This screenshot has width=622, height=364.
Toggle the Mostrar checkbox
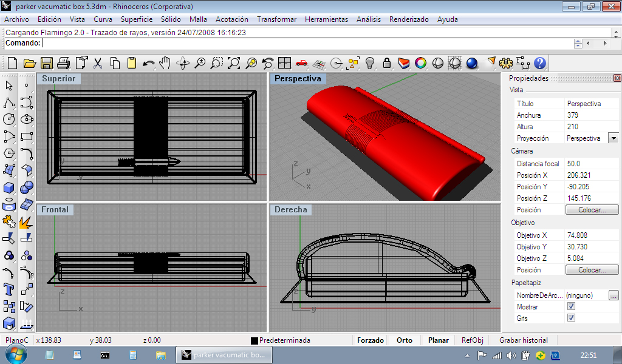pyautogui.click(x=571, y=307)
